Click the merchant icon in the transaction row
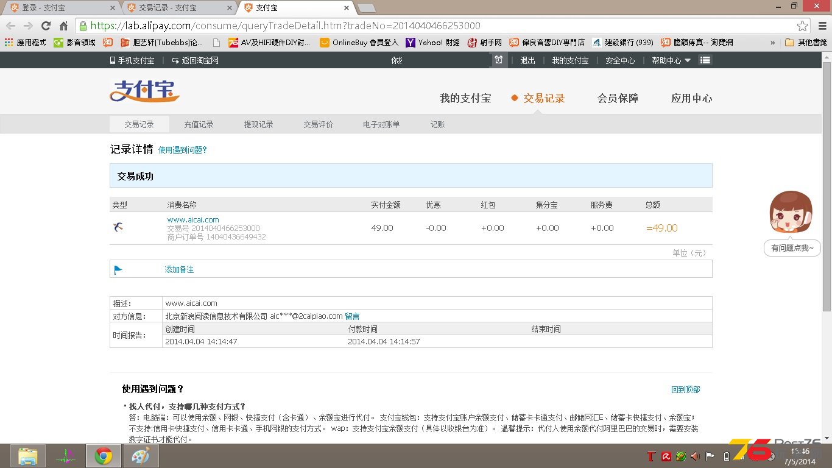Viewport: 832px width, 468px height. click(118, 227)
